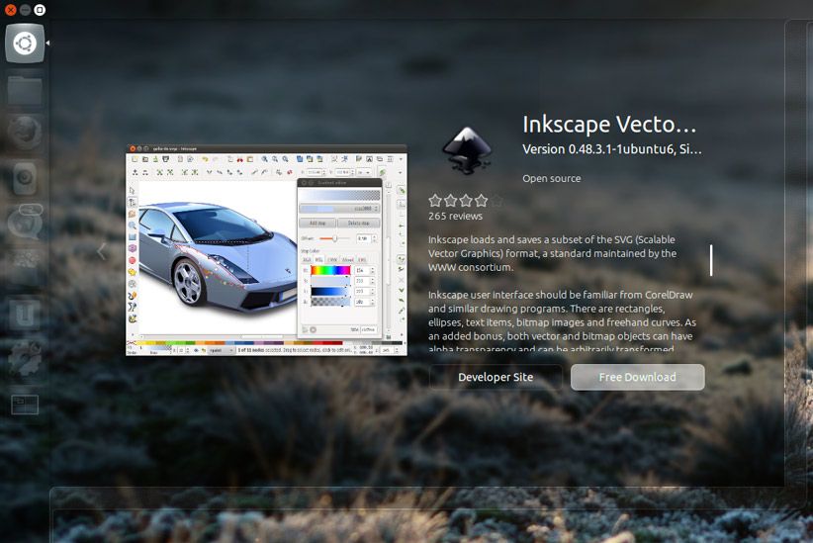
Task: Open Ubuntu One launcher icon with U
Action: point(25,315)
